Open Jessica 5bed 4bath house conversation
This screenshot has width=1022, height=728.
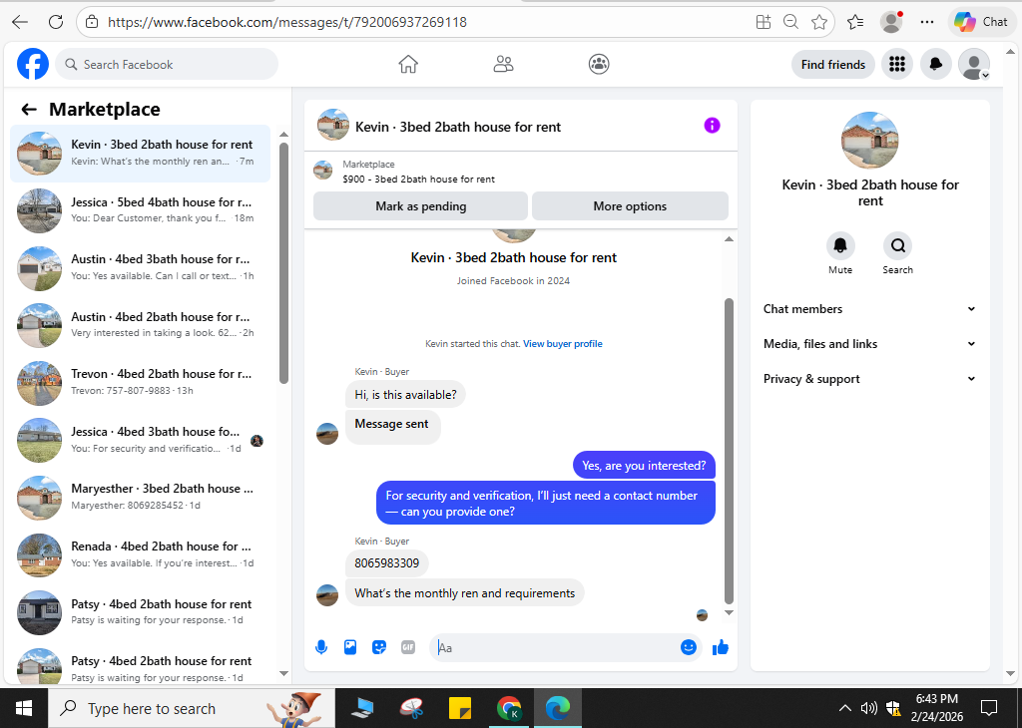coord(140,210)
